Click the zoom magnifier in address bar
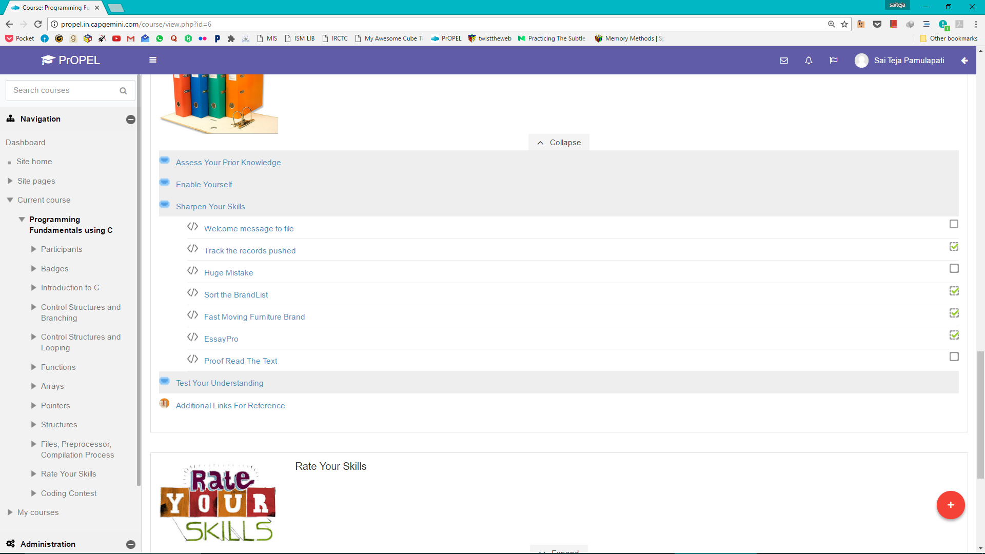This screenshot has height=554, width=985. 831,24
